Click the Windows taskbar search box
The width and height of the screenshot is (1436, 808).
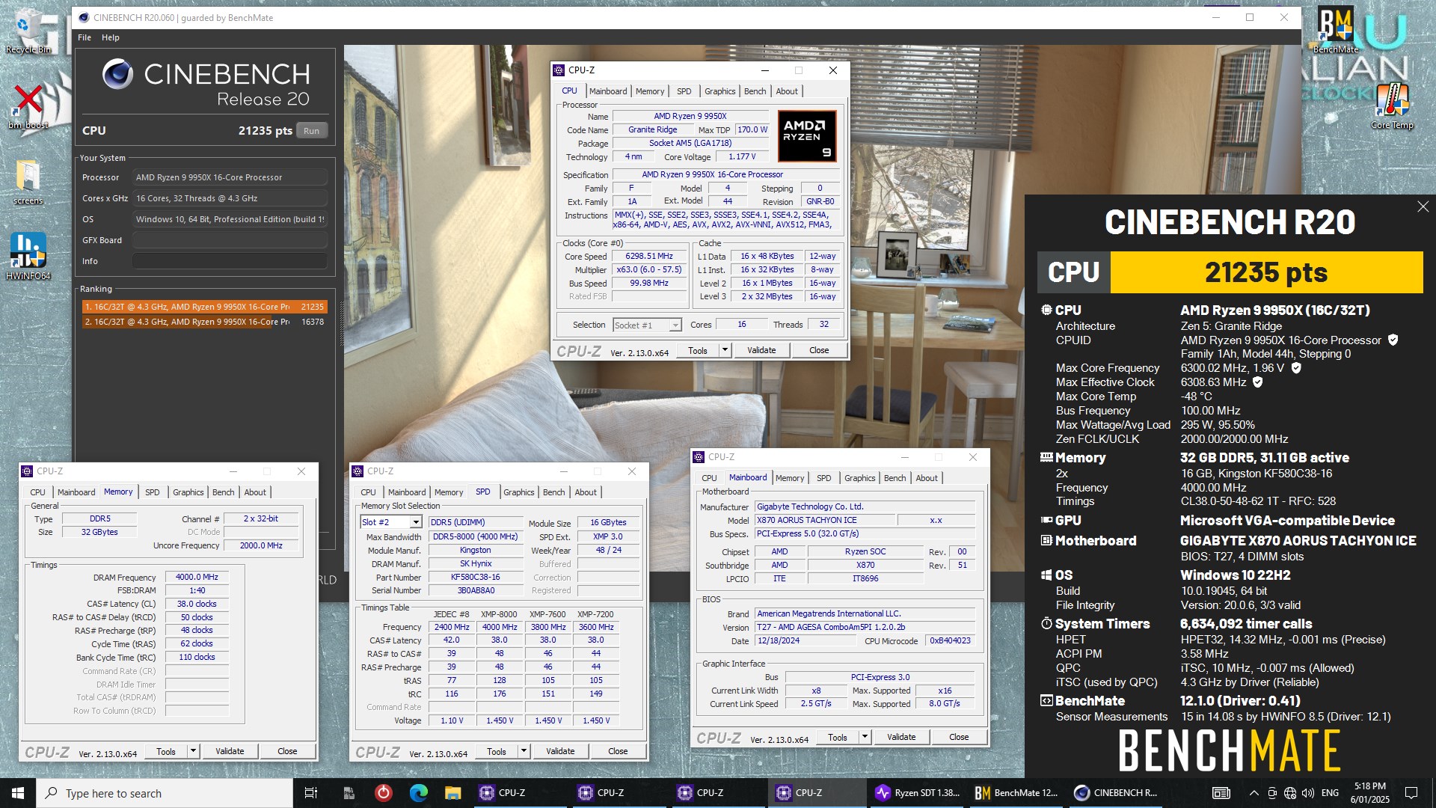tap(164, 793)
